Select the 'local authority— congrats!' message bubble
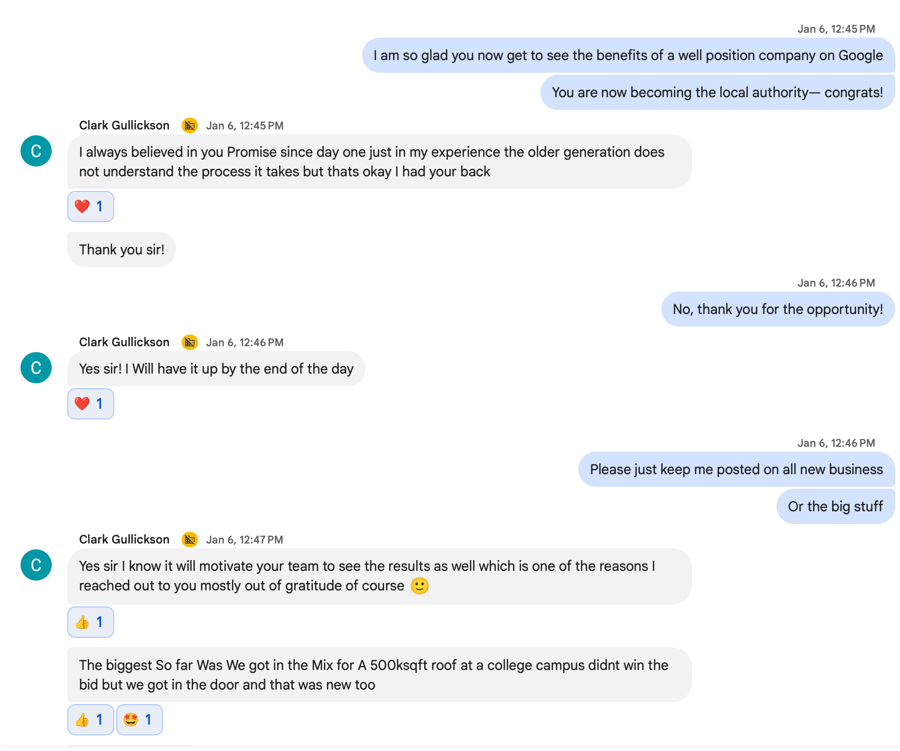The image size is (900, 751). (717, 92)
